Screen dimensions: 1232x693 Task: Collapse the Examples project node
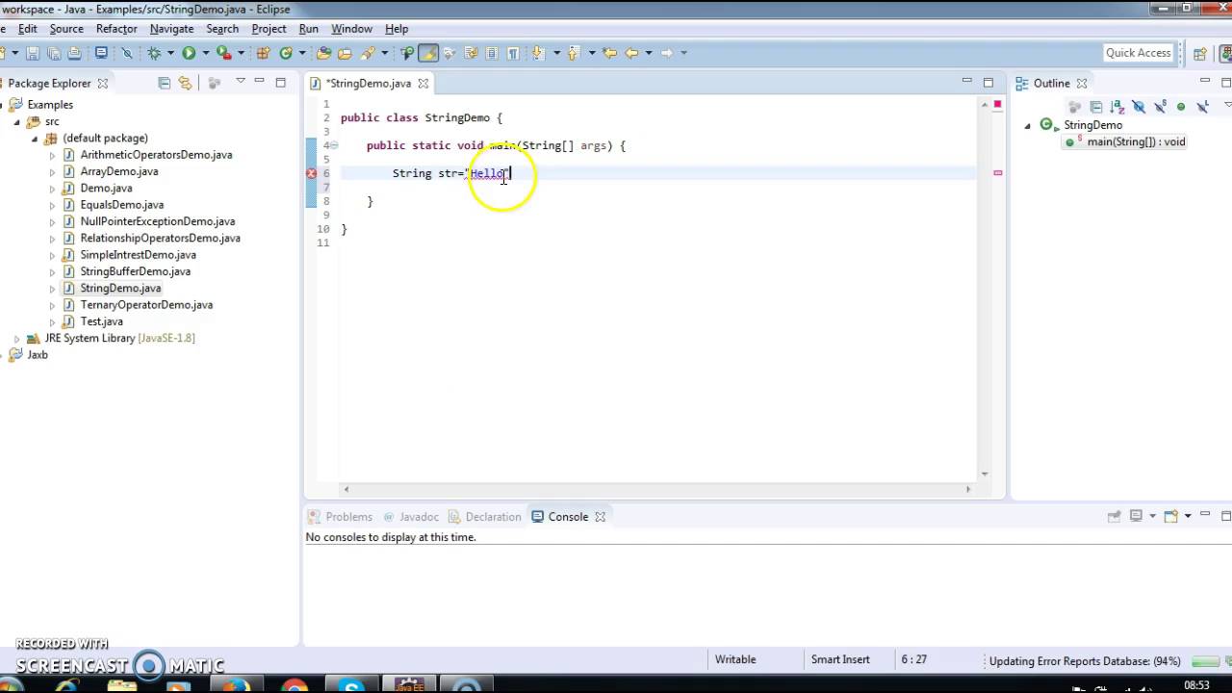(x=3, y=105)
